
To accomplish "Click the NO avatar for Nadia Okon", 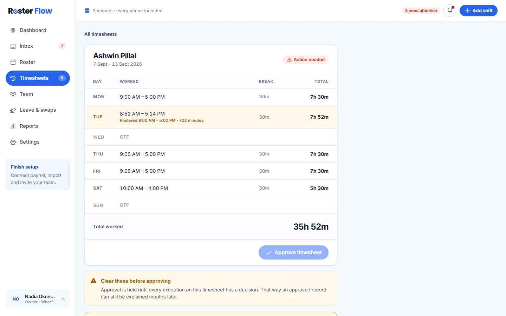I will tap(16, 299).
